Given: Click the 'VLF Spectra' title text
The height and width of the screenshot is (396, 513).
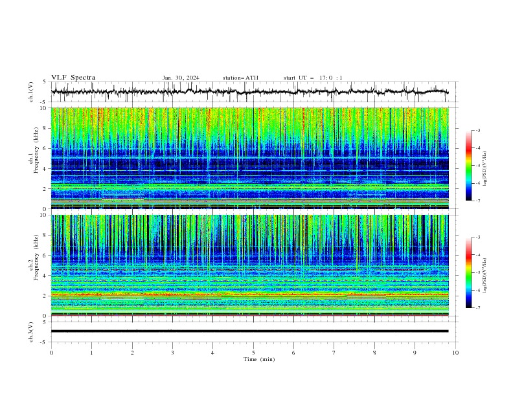Looking at the screenshot, I should (73, 78).
